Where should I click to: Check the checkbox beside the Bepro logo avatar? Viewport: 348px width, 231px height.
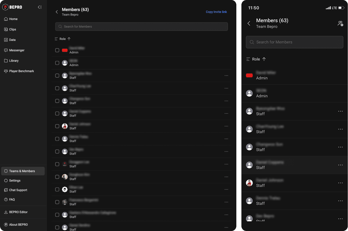[x=57, y=164]
